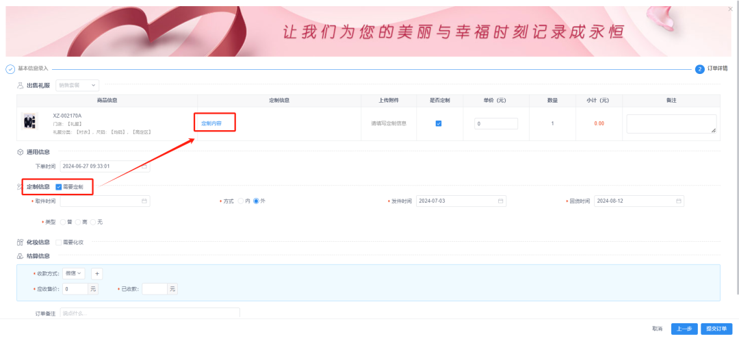Focus the 订单备注 text box
The width and height of the screenshot is (739, 339).
(150, 314)
